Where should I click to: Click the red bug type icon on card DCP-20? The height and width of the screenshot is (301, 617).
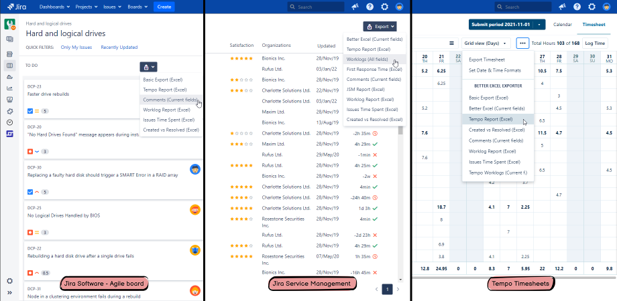click(x=30, y=151)
